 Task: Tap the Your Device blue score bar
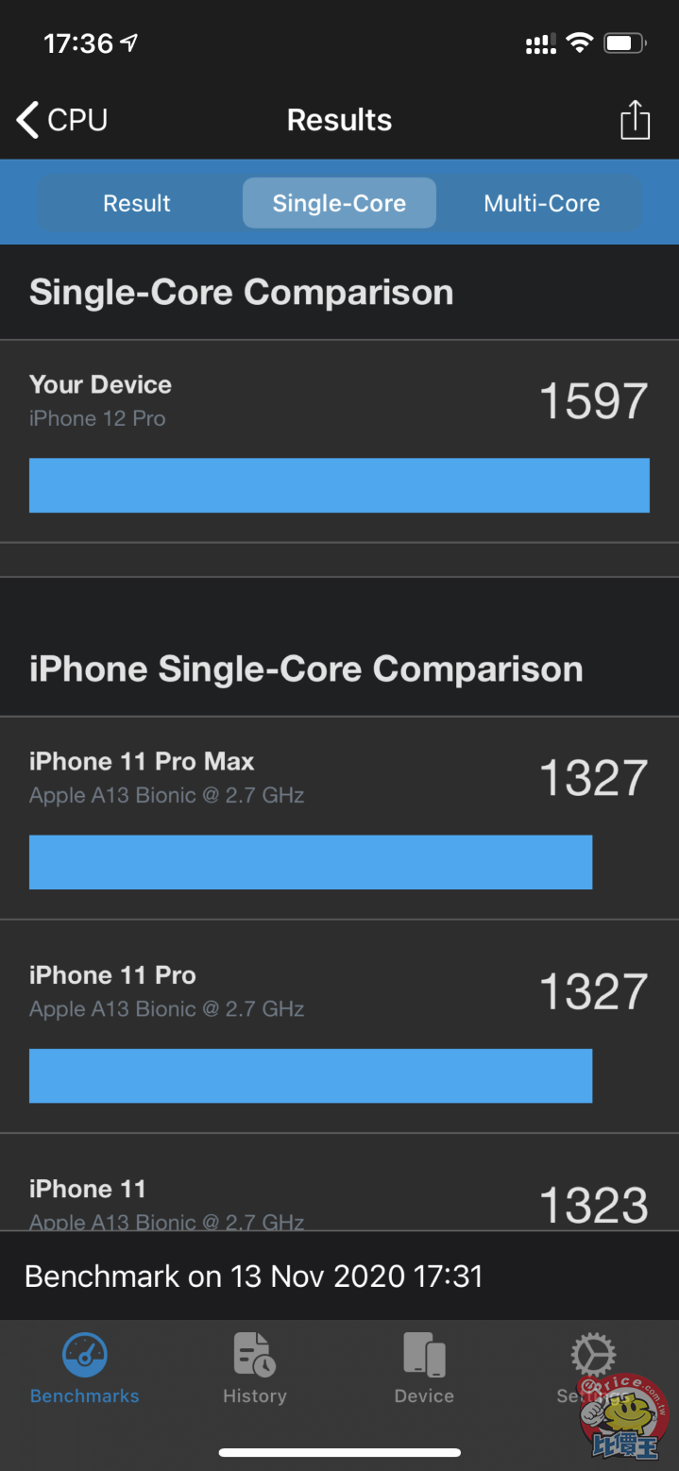339,485
